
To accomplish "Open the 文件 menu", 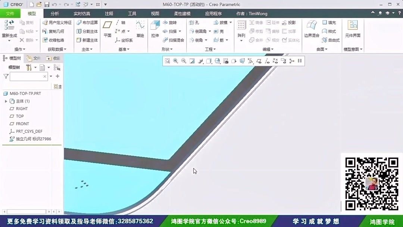I will click(10, 13).
